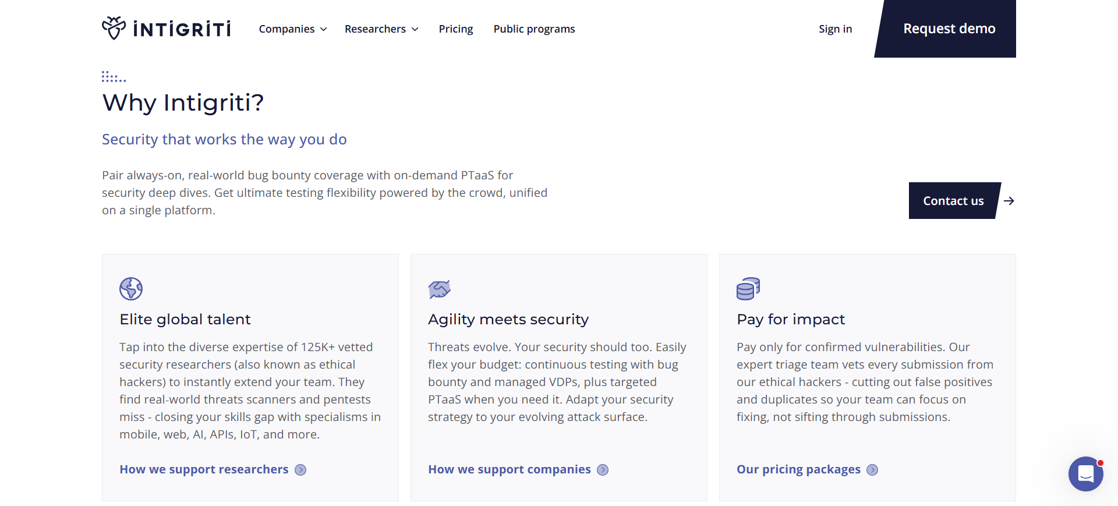Viewport: 1118px width, 506px height.
Task: Click arrow icon next to Contact us
Action: point(1009,201)
